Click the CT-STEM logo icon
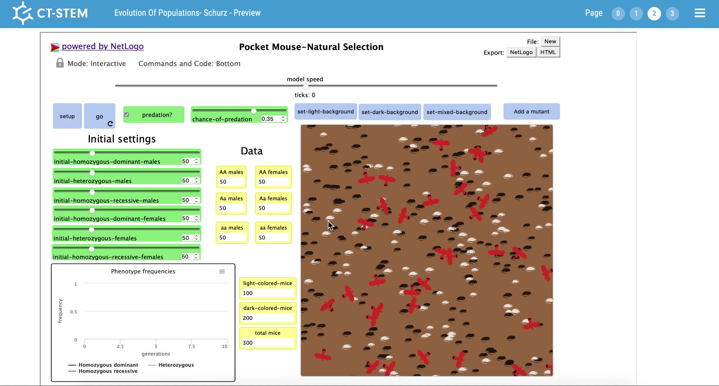 (23, 13)
